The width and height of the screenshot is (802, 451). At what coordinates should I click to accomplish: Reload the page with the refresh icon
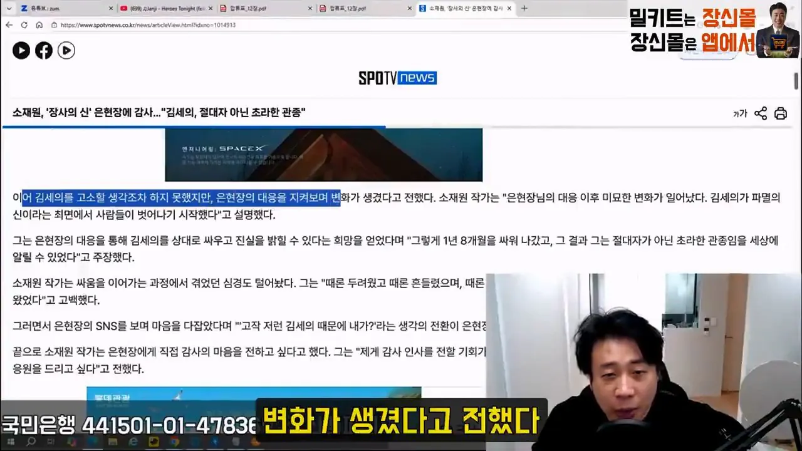pos(24,25)
